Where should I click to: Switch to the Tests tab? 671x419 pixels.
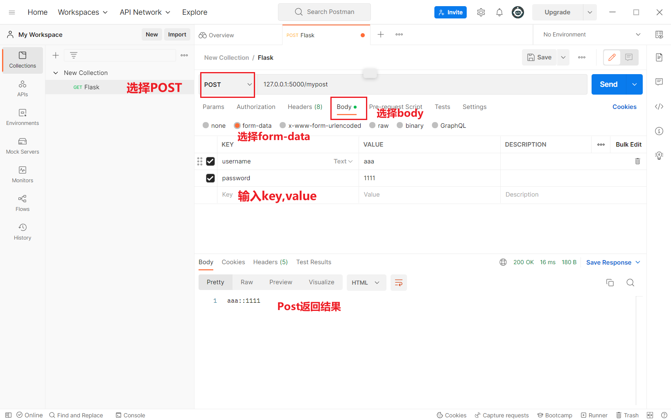[x=443, y=107]
